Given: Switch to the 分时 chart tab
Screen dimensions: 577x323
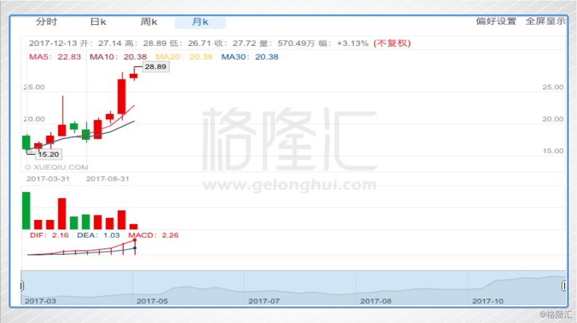Looking at the screenshot, I should (x=47, y=22).
